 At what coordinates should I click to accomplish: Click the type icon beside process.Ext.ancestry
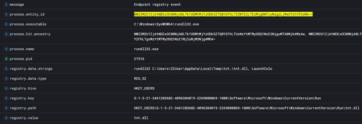pyautogui.click(x=6, y=34)
